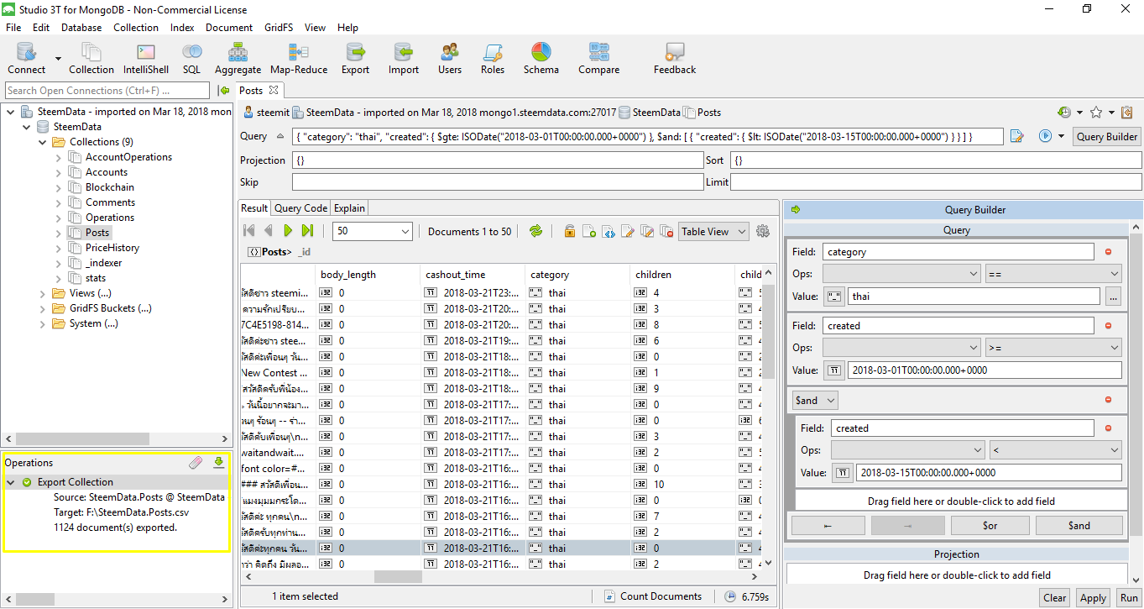Open the Roles manager

click(493, 59)
